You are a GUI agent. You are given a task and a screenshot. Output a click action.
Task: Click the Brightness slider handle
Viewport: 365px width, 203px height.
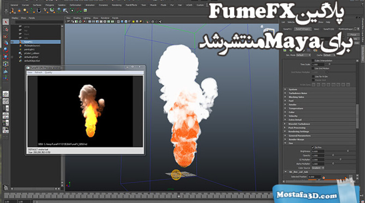click(348, 151)
